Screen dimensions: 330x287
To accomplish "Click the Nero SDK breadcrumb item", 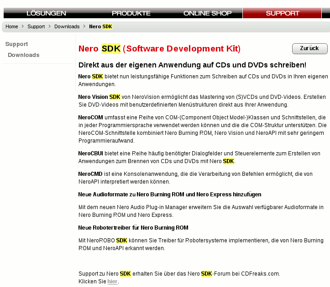I will click(x=100, y=26).
